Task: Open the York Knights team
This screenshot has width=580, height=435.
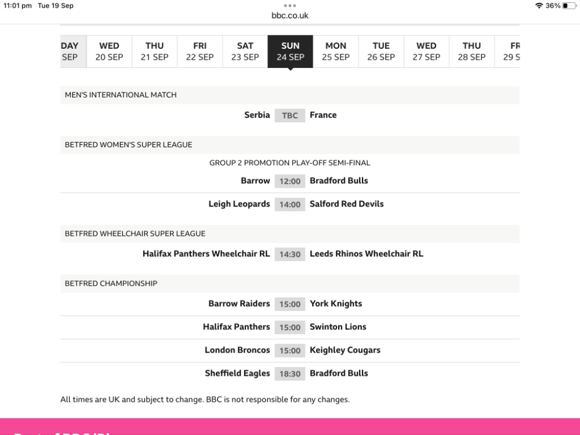Action: (336, 304)
